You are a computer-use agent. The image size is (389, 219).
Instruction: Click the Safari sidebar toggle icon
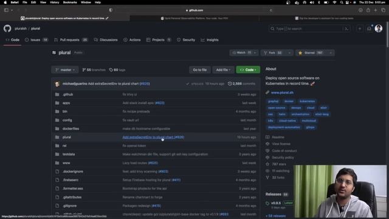6,10
